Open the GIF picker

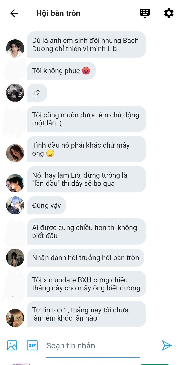tap(32, 345)
